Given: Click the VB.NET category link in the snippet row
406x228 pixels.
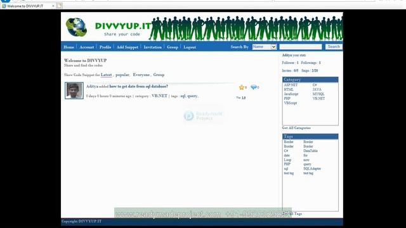Looking at the screenshot, I should pos(159,96).
